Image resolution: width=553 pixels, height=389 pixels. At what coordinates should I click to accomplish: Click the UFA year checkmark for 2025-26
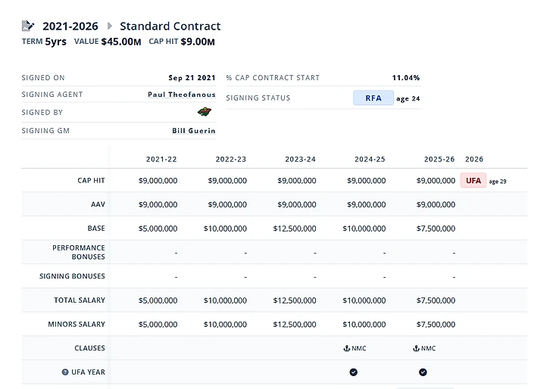pyautogui.click(x=423, y=372)
